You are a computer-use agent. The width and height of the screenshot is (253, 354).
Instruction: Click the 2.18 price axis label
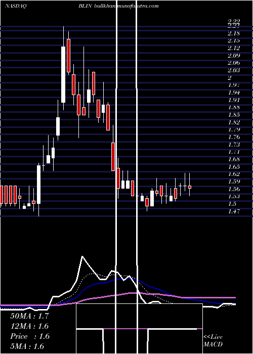pyautogui.click(x=234, y=33)
